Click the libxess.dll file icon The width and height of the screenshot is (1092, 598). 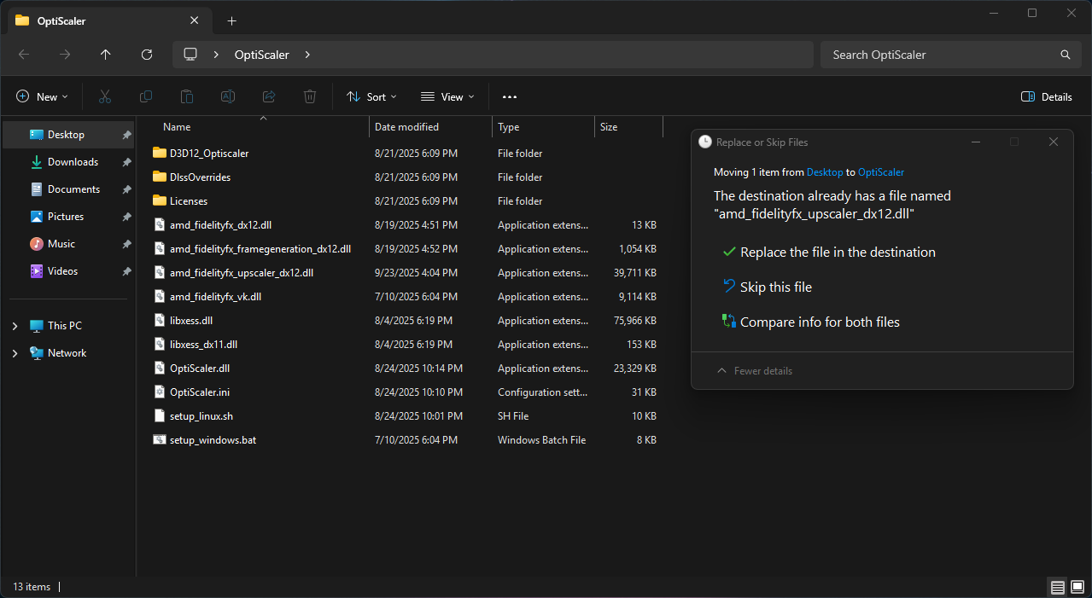click(159, 321)
